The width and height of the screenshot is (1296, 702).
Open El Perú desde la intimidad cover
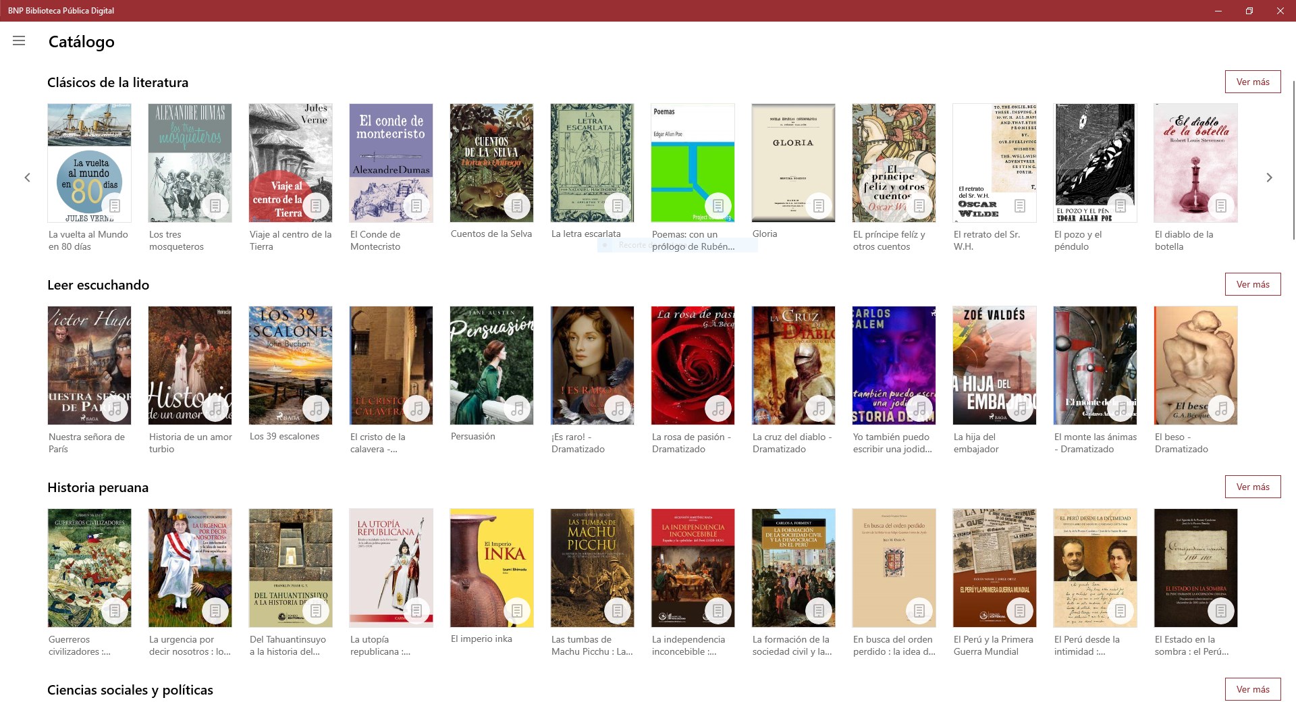pyautogui.click(x=1095, y=568)
